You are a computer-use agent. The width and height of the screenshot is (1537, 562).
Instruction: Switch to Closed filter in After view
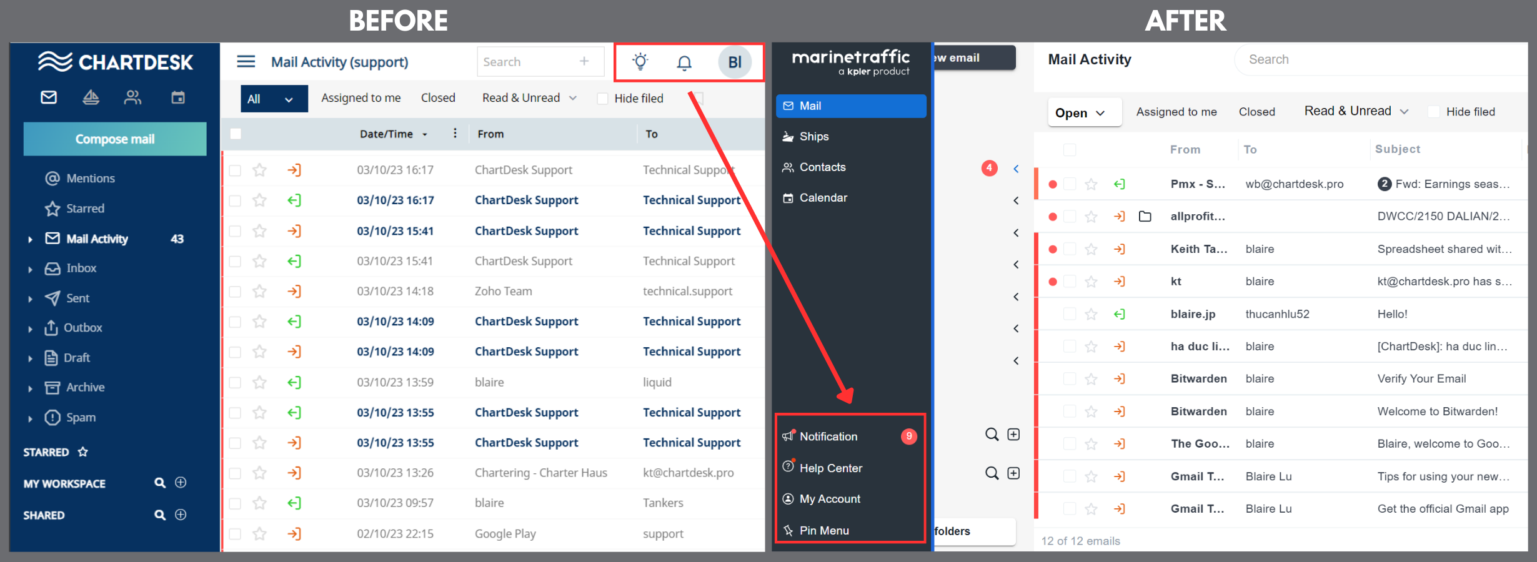pos(1256,112)
